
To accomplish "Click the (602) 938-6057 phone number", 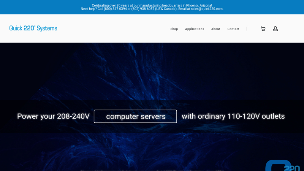I will [142, 9].
